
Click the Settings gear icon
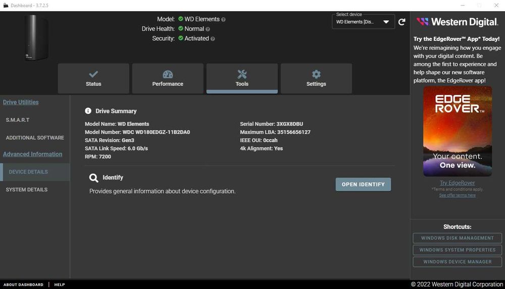(316, 74)
